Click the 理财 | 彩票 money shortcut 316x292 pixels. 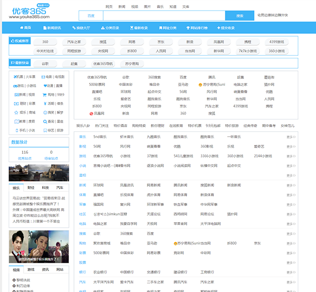point(24,104)
